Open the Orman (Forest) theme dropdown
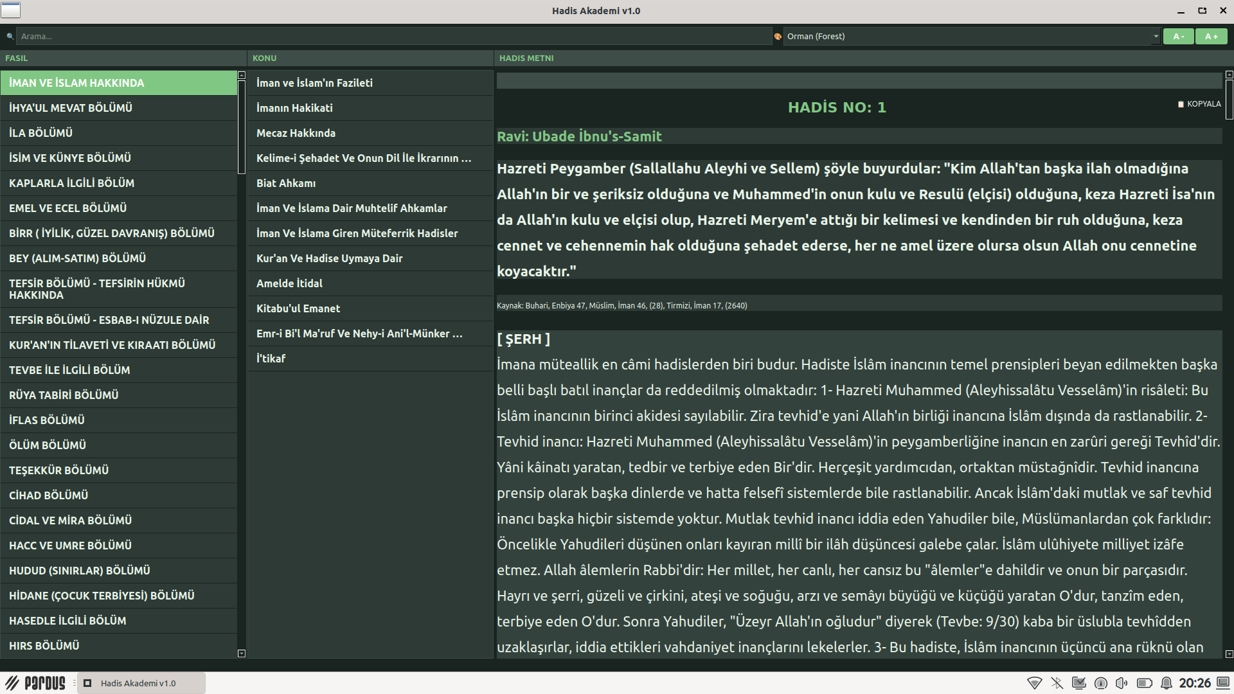The image size is (1234, 694). coord(970,37)
